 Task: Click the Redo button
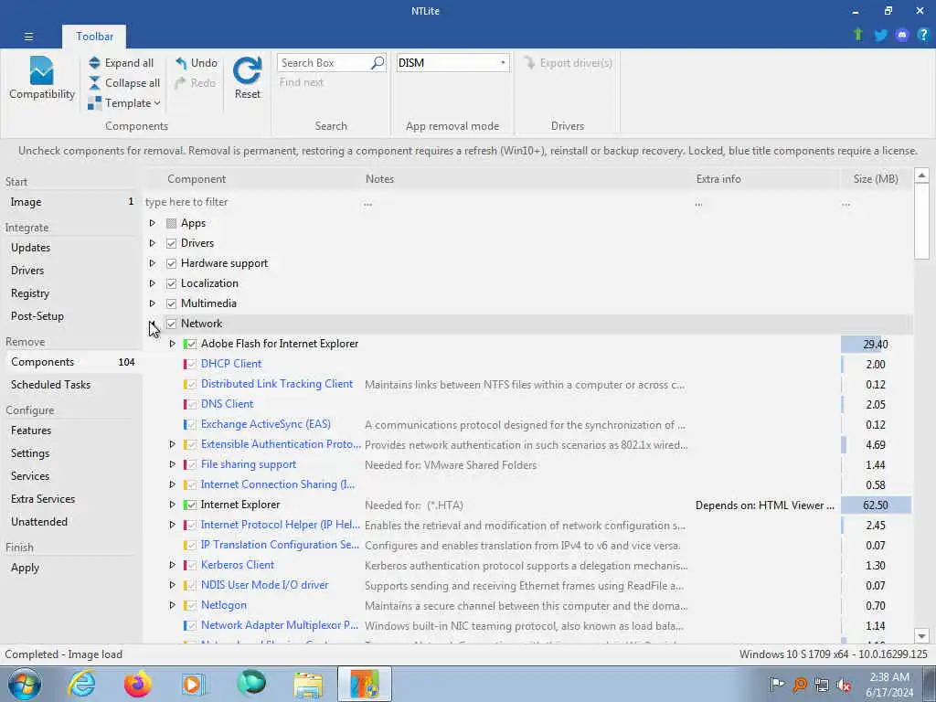196,83
